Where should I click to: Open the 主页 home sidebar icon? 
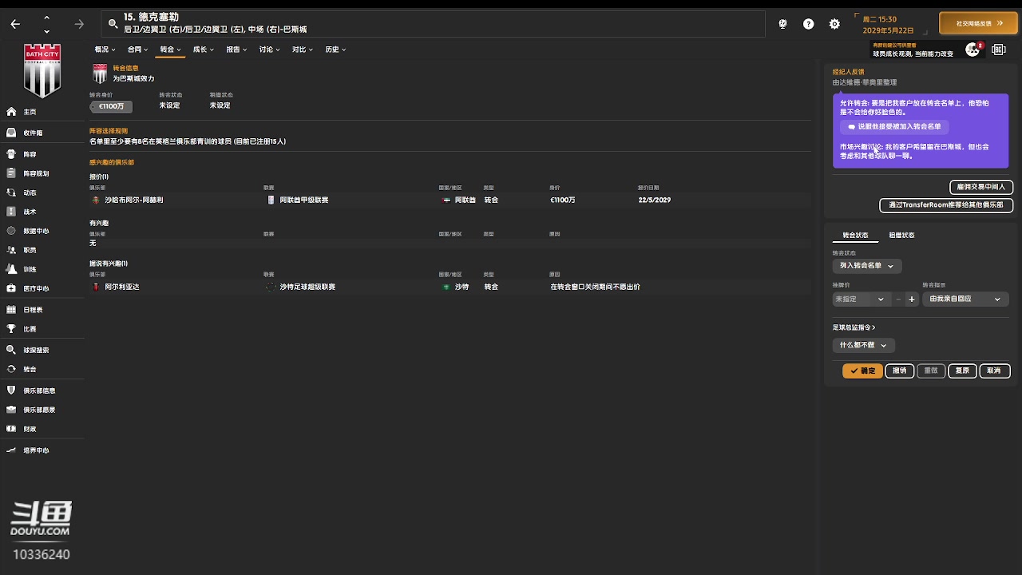pos(11,112)
